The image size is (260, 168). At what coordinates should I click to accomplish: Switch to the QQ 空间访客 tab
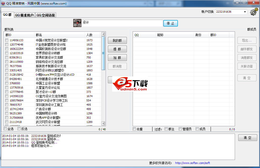45,15
